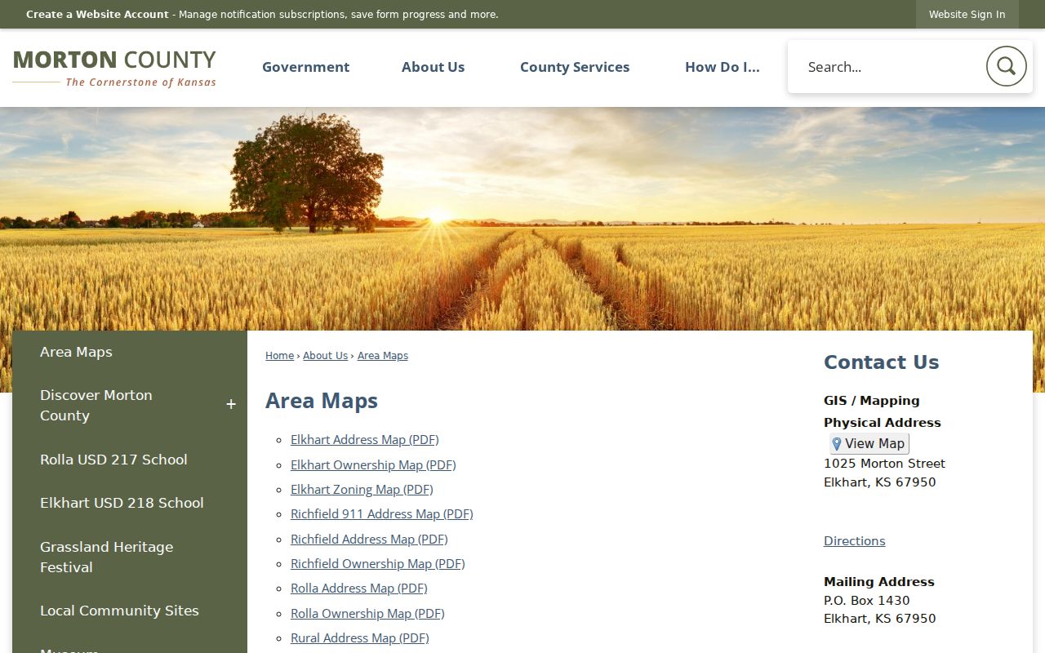
Task: Click the P.O. Box 1430 mailing text
Action: click(x=866, y=601)
